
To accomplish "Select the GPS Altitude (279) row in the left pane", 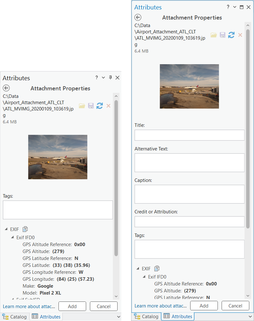I will (43, 251).
